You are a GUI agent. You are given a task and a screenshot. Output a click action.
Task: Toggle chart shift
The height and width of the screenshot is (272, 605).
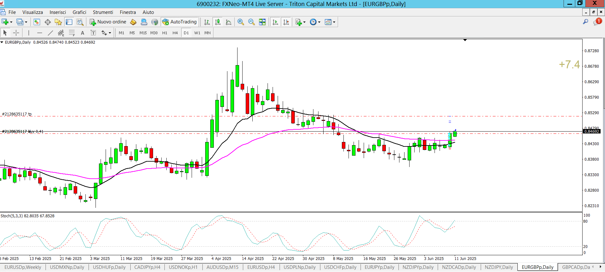coord(286,22)
